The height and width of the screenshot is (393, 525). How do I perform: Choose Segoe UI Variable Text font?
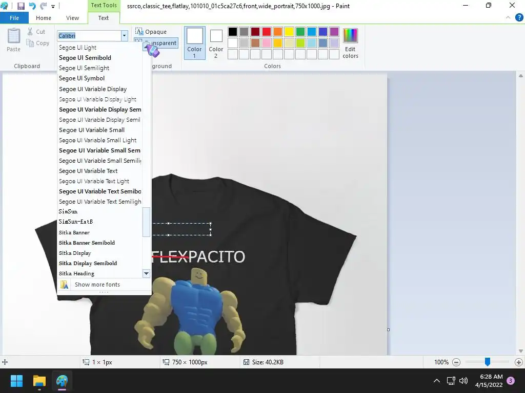(x=99, y=171)
